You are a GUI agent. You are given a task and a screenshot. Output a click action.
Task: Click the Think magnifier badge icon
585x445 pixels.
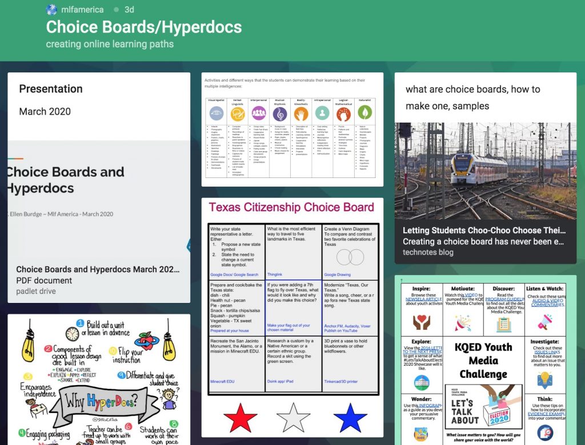point(545,432)
